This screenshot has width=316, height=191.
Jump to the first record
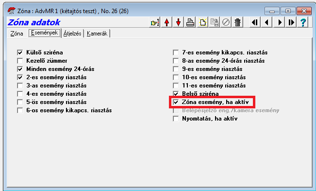[255, 22]
